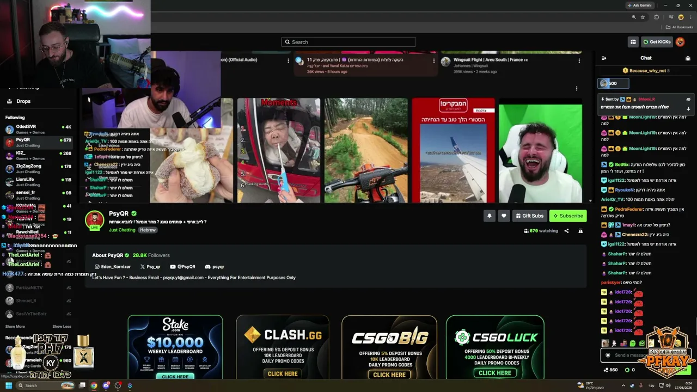The image size is (697, 392).
Task: Click the Windows taskbar search box
Action: coord(45,385)
